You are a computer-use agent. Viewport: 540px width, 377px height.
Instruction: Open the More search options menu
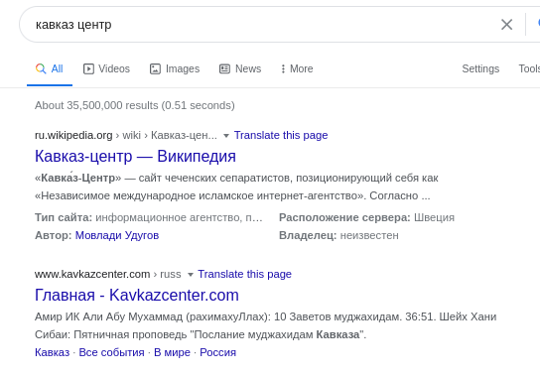click(x=297, y=68)
